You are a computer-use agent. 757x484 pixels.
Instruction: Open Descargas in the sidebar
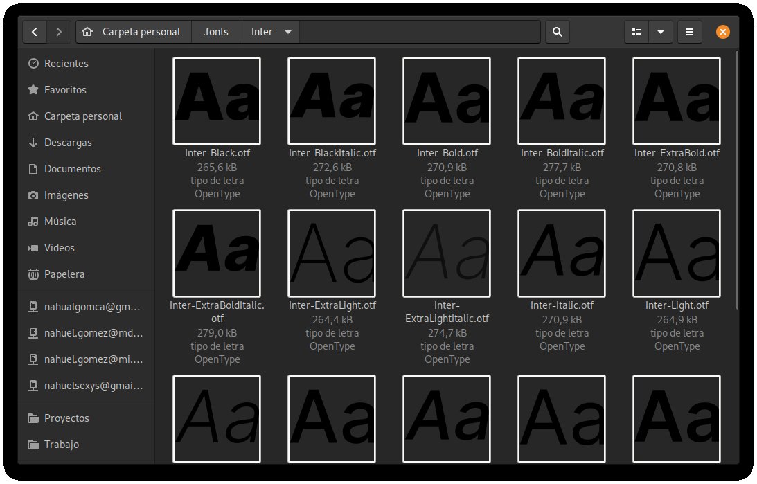[x=87, y=143]
